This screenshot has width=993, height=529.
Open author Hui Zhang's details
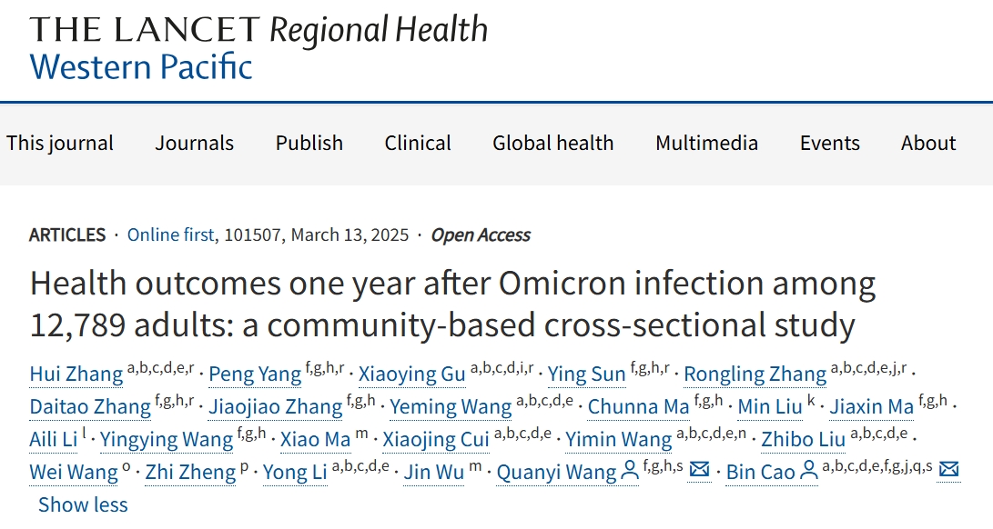(76, 374)
